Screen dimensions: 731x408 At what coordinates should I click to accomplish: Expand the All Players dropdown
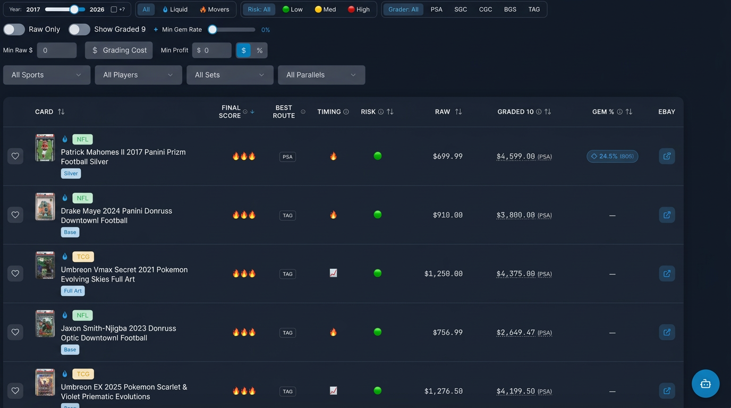(x=138, y=75)
